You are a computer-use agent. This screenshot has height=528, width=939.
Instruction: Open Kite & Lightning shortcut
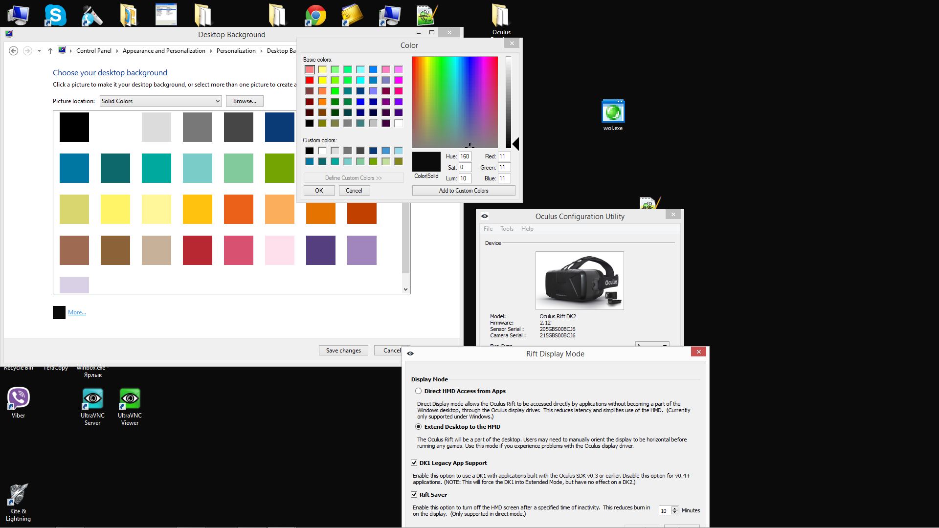coord(18,503)
